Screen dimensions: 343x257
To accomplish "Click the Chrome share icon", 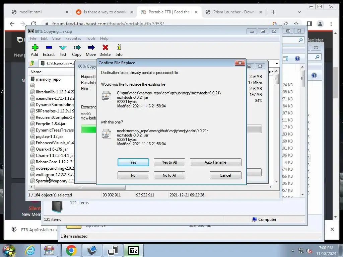I will 285,24.
